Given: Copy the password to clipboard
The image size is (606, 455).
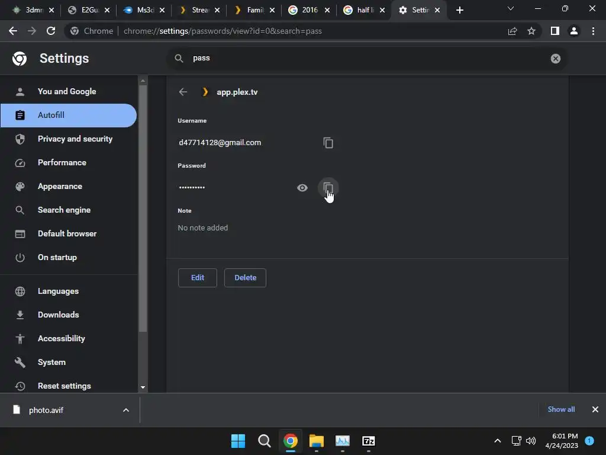Looking at the screenshot, I should (x=328, y=188).
